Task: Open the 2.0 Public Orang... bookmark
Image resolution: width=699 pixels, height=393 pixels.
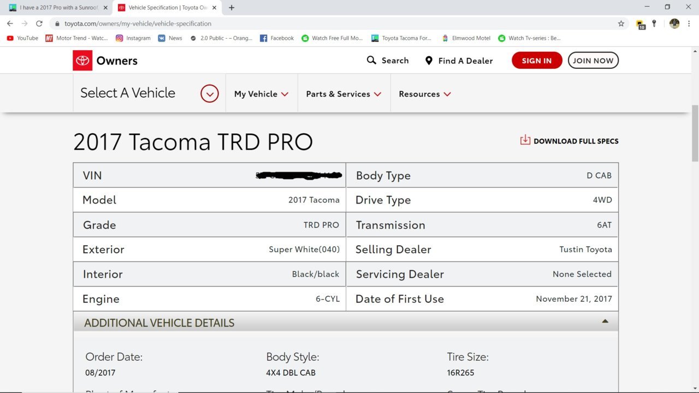Action: tap(221, 38)
